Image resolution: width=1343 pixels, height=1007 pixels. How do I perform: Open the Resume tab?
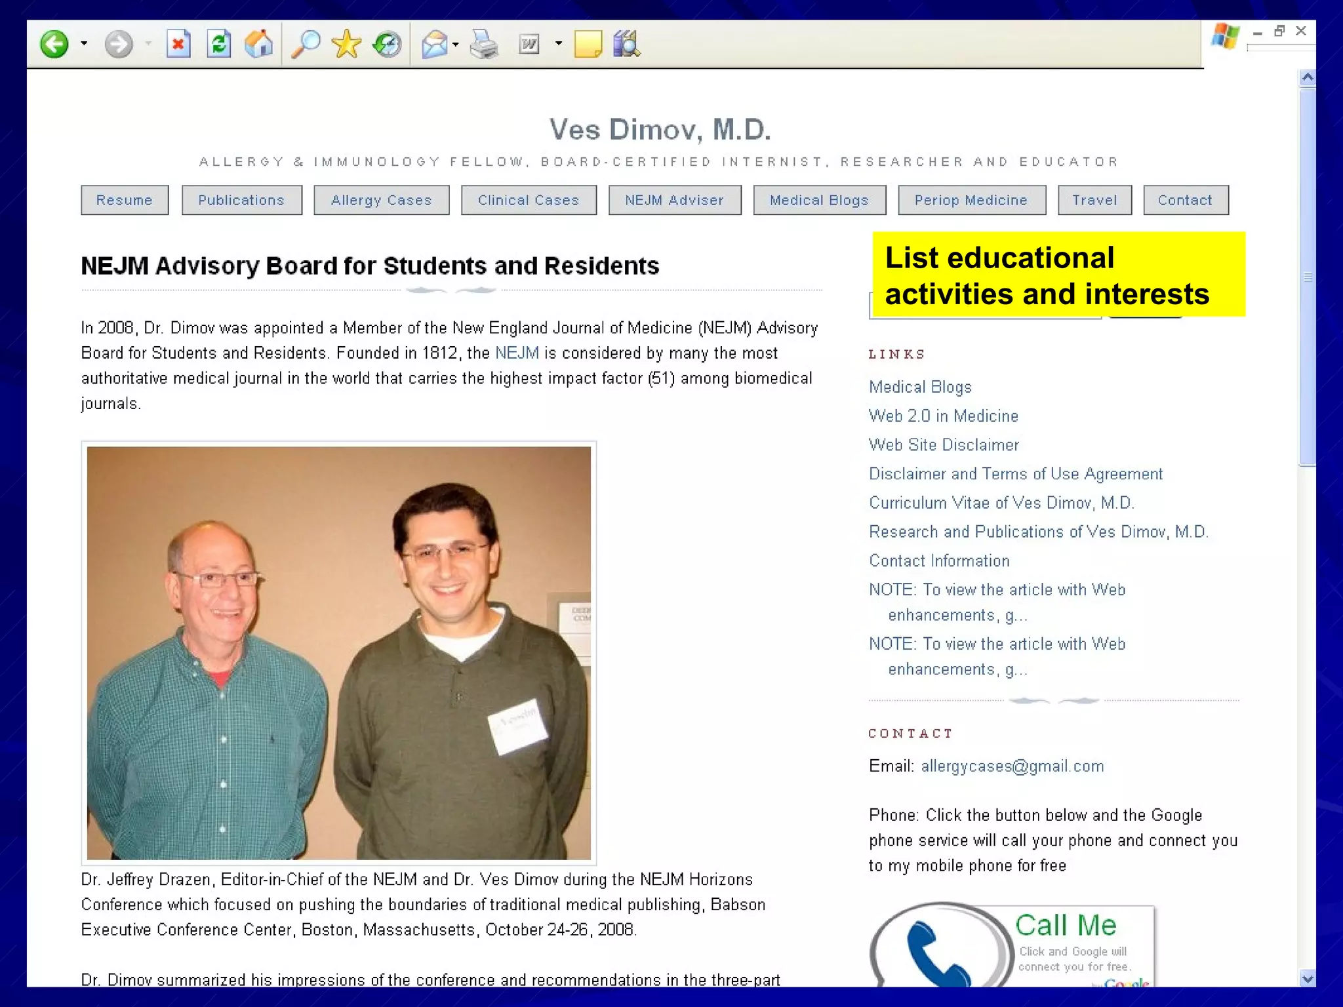click(125, 200)
